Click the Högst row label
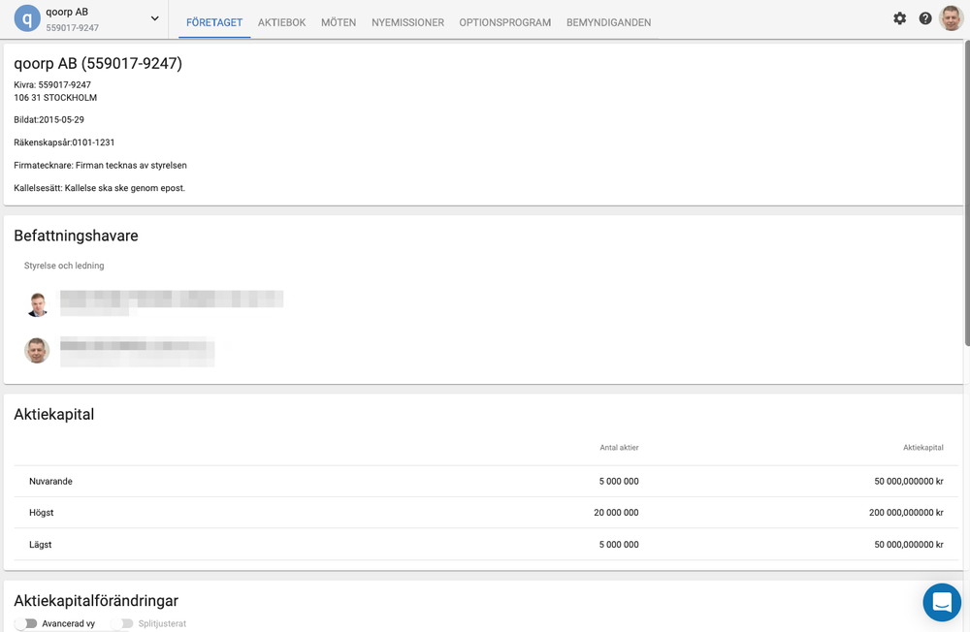 coord(42,513)
